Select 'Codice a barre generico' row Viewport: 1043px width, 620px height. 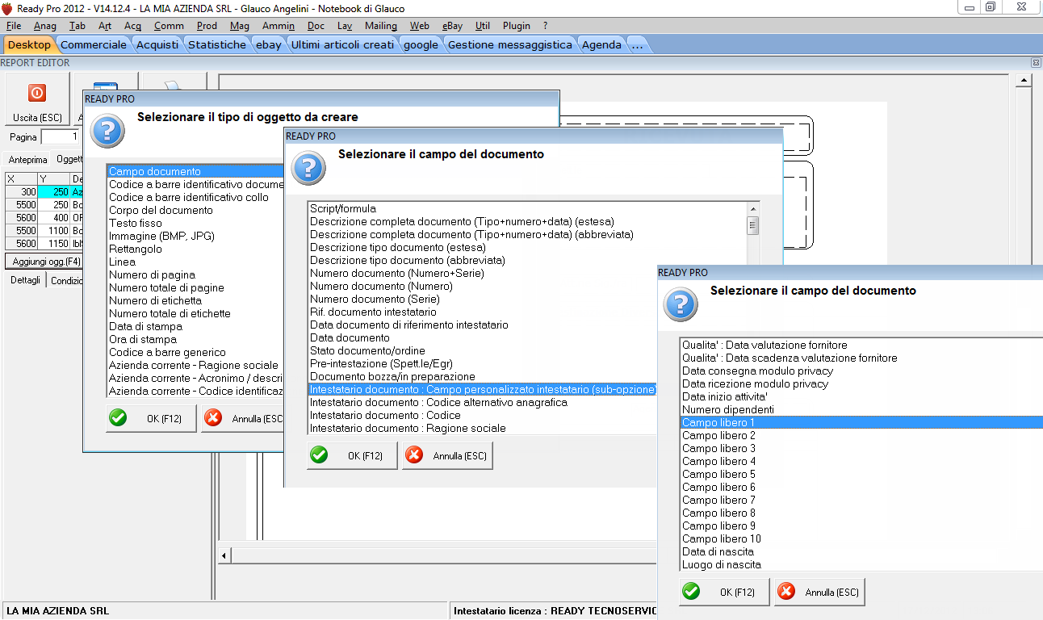(x=196, y=352)
